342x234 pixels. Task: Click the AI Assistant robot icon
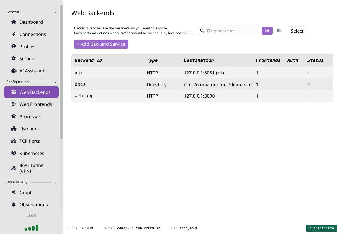pos(14,71)
